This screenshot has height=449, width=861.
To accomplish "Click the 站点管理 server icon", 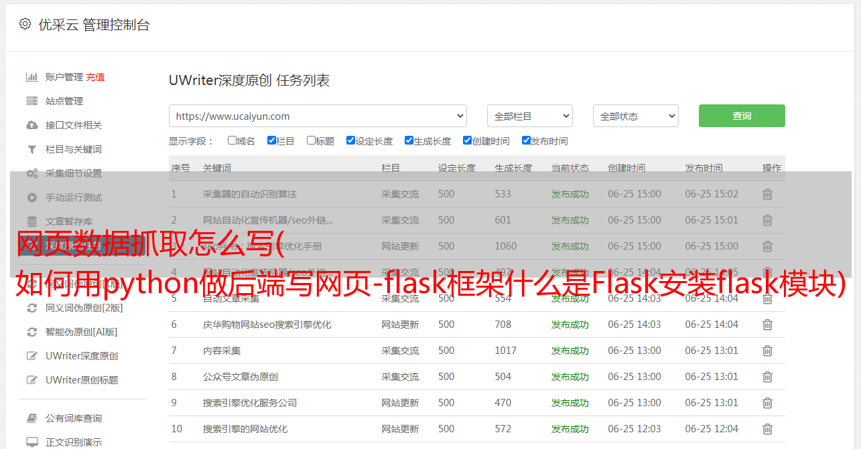I will (31, 101).
